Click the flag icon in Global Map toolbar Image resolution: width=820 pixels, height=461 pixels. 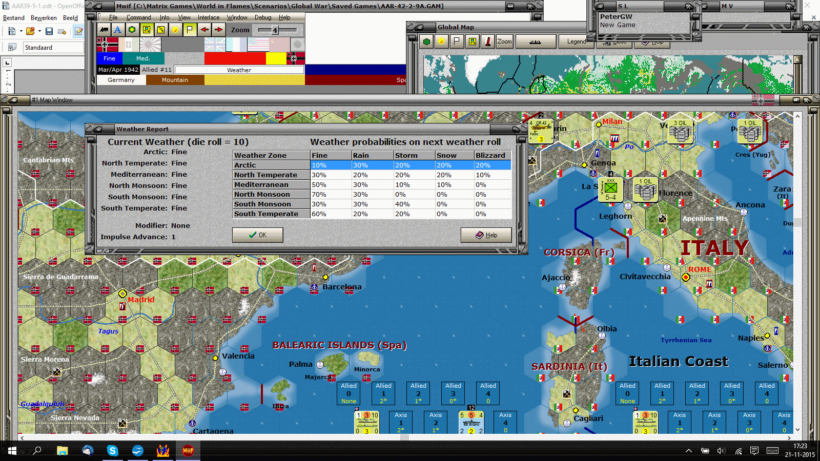[457, 41]
